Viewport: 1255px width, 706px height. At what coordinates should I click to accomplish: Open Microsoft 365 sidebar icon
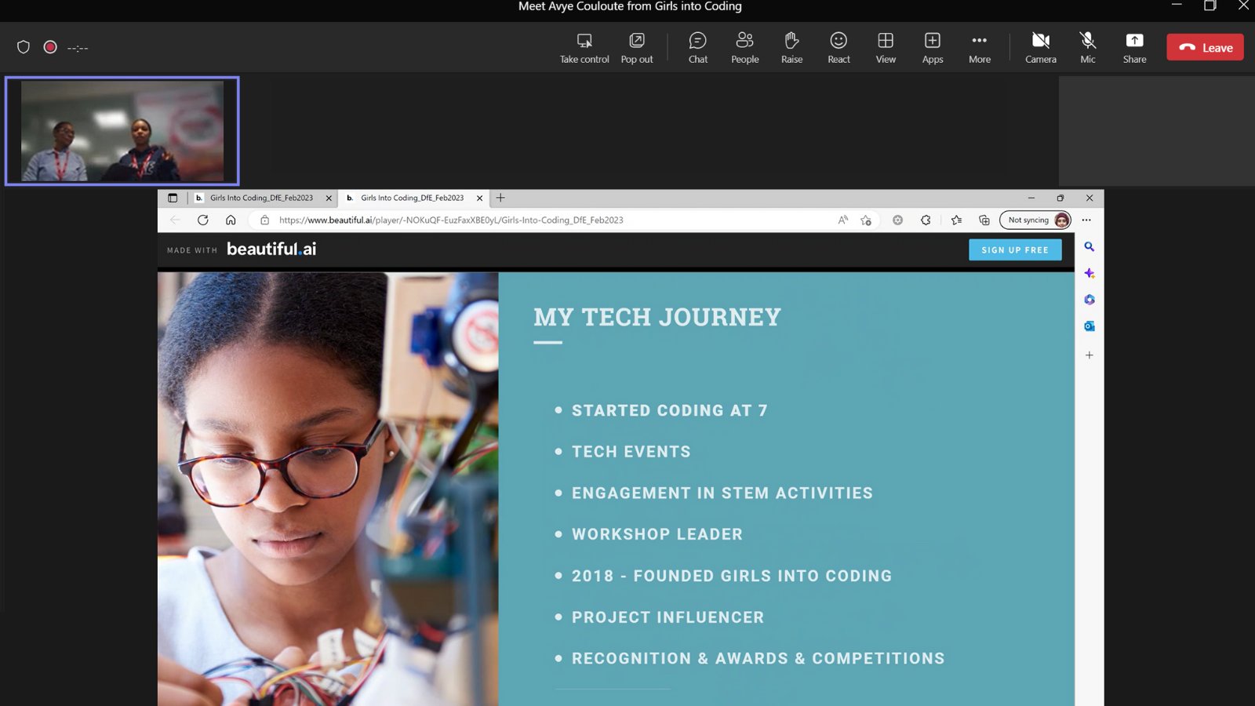[x=1089, y=300]
